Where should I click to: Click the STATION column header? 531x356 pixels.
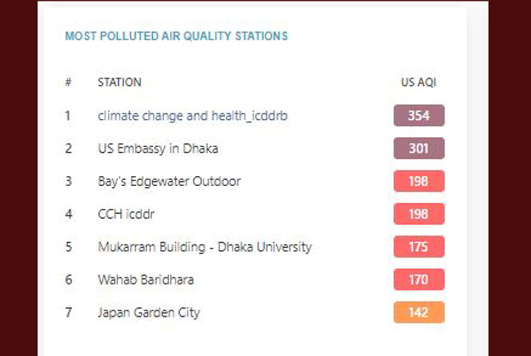[x=119, y=82]
